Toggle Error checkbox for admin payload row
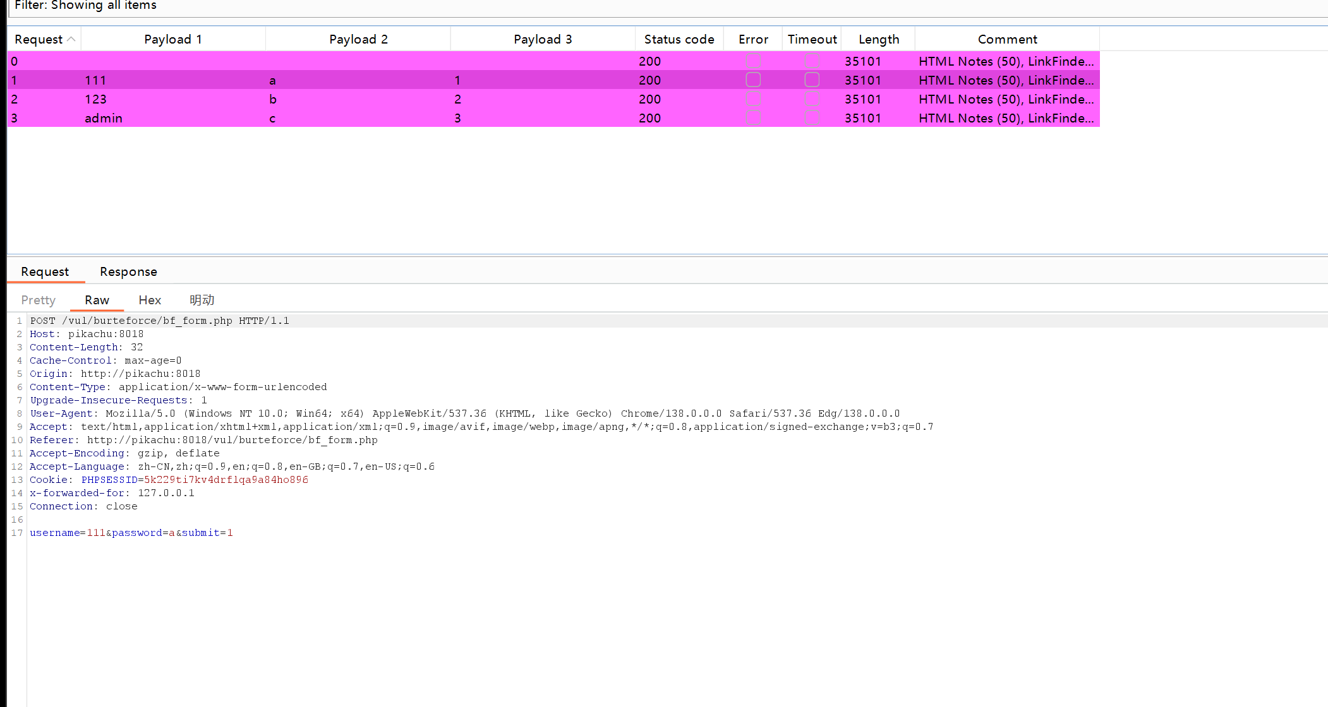The height and width of the screenshot is (707, 1328). 753,118
